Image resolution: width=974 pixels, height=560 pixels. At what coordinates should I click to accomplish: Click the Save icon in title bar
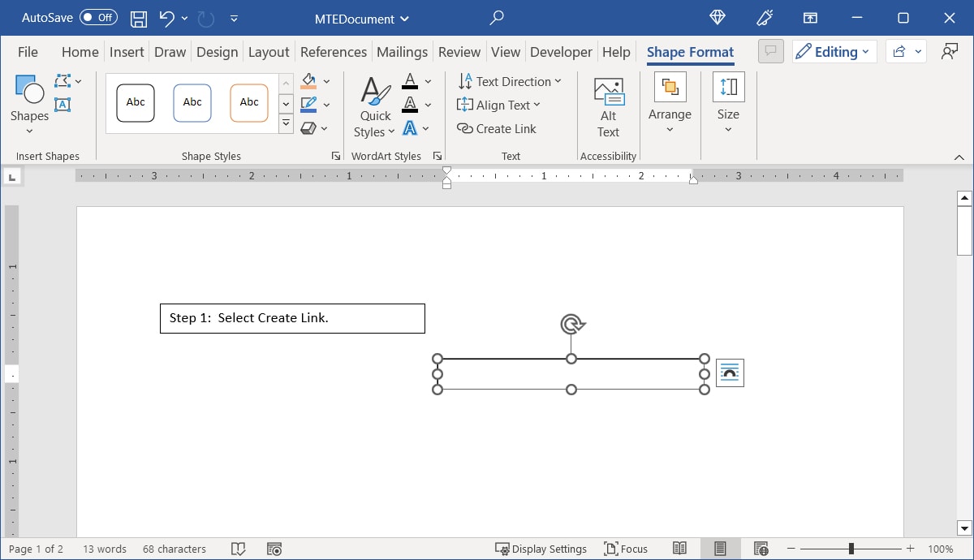tap(139, 18)
